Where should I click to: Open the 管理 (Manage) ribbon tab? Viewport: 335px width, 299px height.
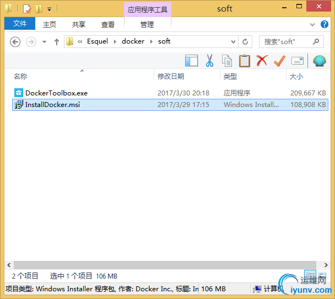pos(147,24)
